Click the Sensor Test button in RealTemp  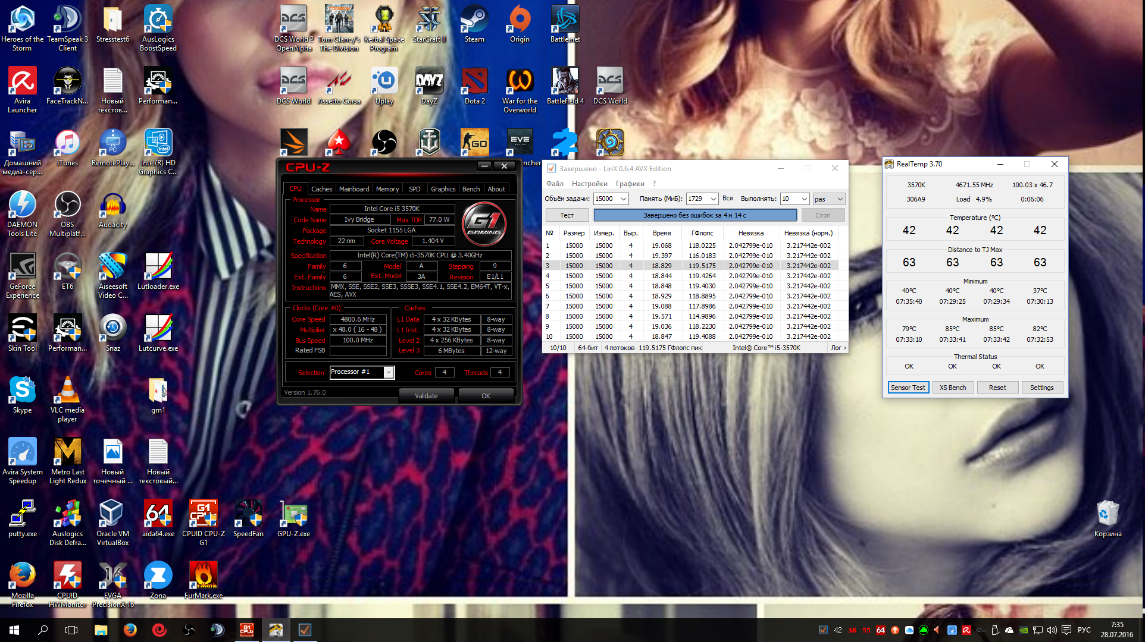(908, 388)
